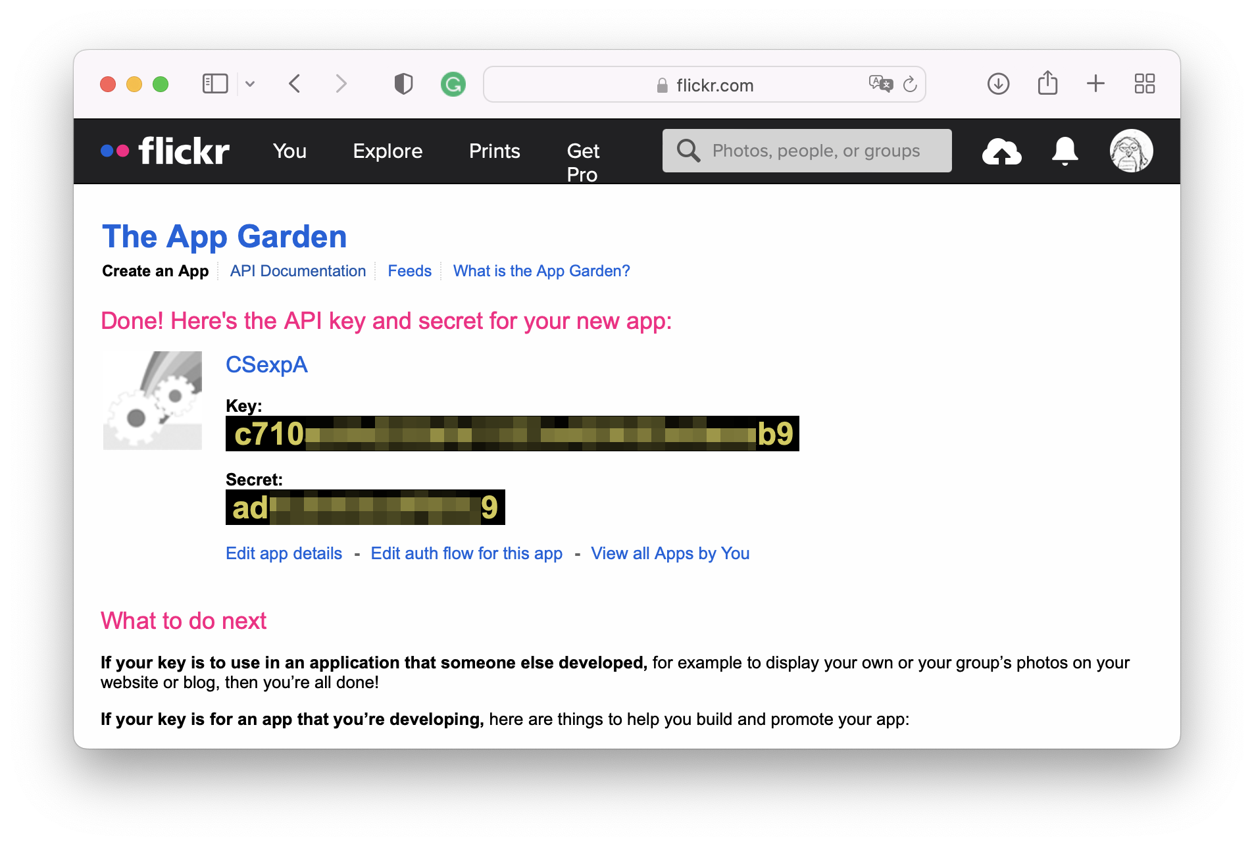Click View all Apps by You
This screenshot has width=1254, height=846.
pyautogui.click(x=670, y=553)
